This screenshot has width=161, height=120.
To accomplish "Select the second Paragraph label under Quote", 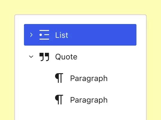I will click(x=89, y=100).
